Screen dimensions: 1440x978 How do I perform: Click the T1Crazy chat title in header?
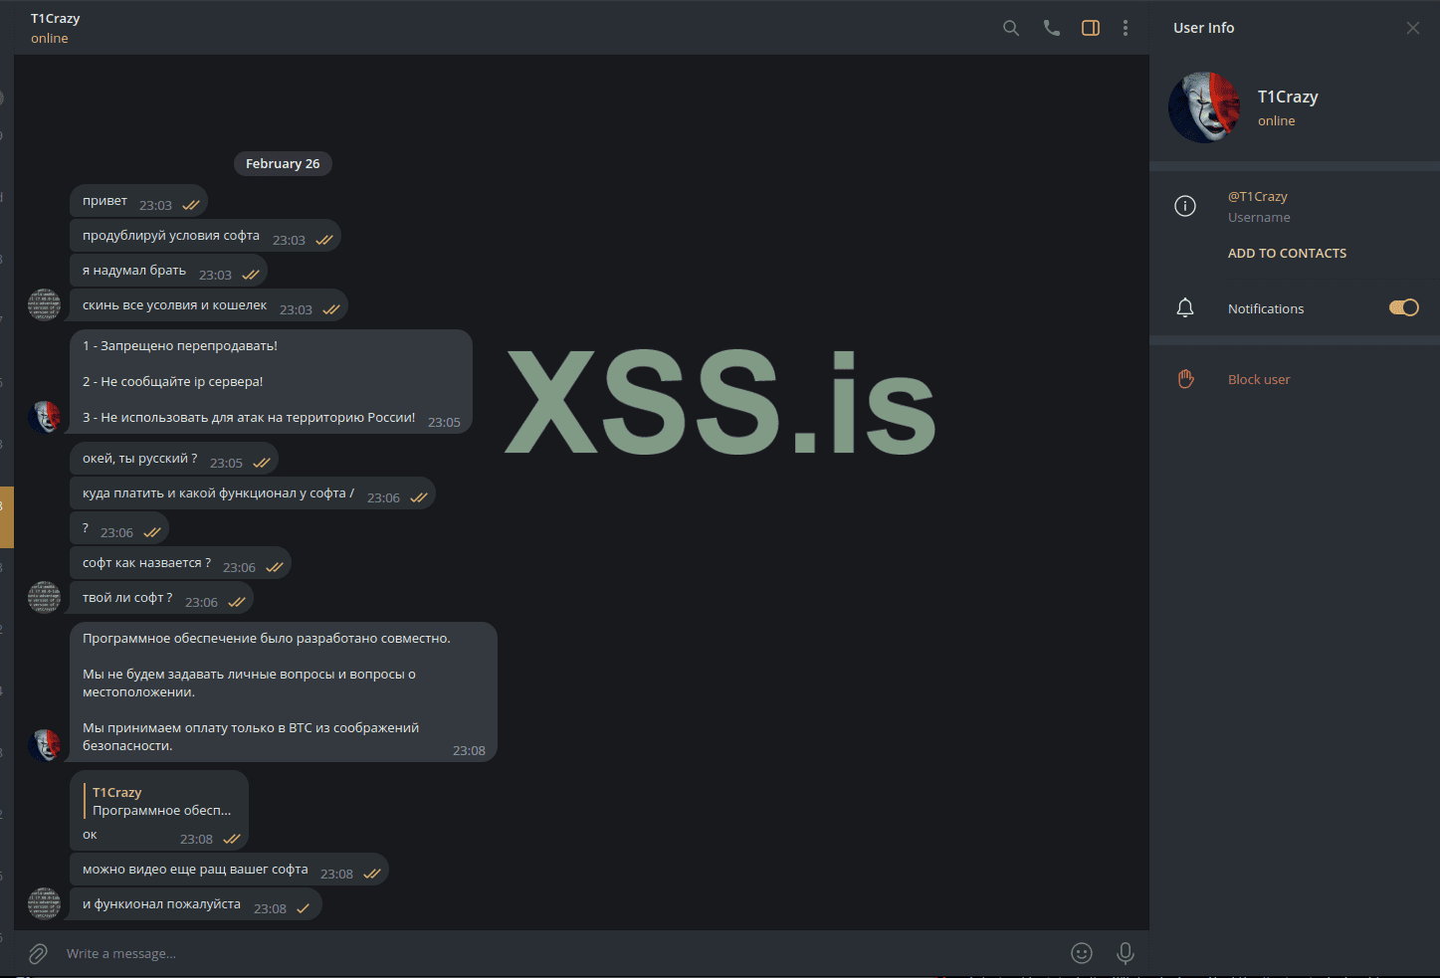[56, 19]
